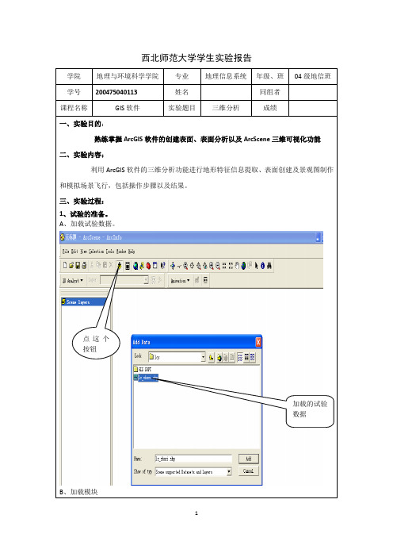
Task: Click the 'GIS 软件' table cell
Action: pyautogui.click(x=128, y=108)
